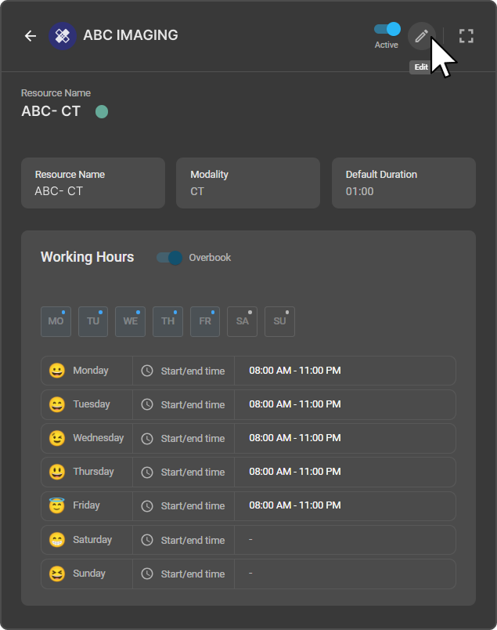Expand panel to fullscreen

click(466, 36)
